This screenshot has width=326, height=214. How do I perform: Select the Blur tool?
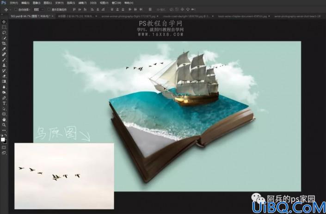(x=4, y=87)
